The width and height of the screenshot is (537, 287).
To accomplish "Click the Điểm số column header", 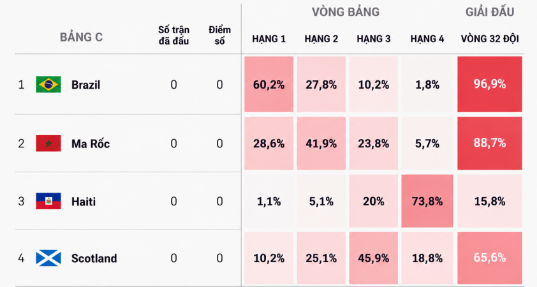I will click(219, 35).
